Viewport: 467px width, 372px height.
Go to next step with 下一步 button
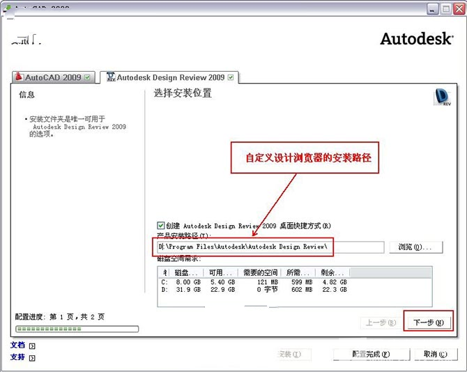pyautogui.click(x=428, y=323)
